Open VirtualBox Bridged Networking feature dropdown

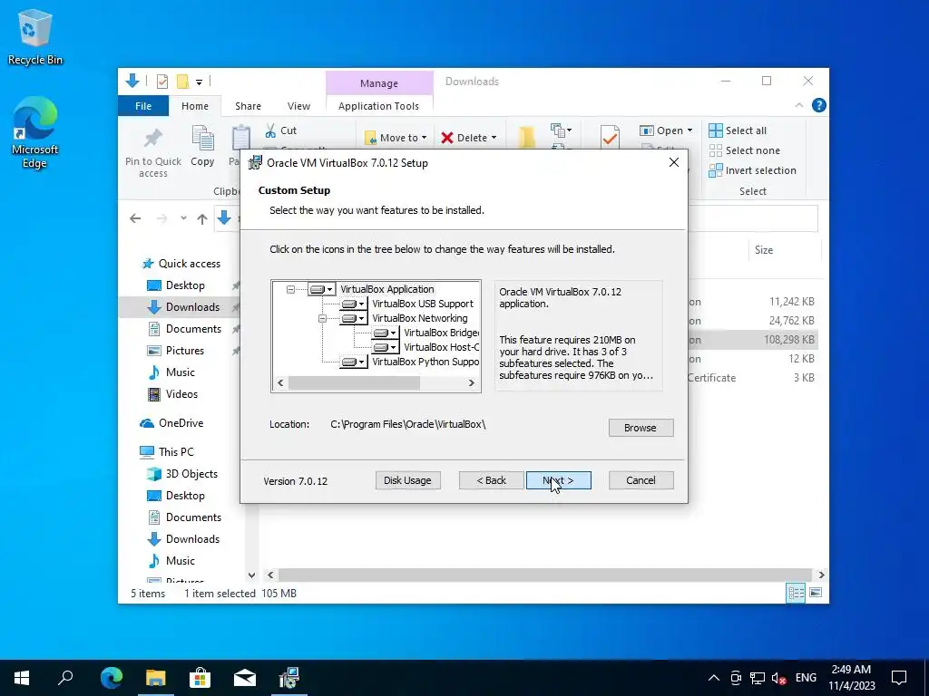[x=385, y=333]
